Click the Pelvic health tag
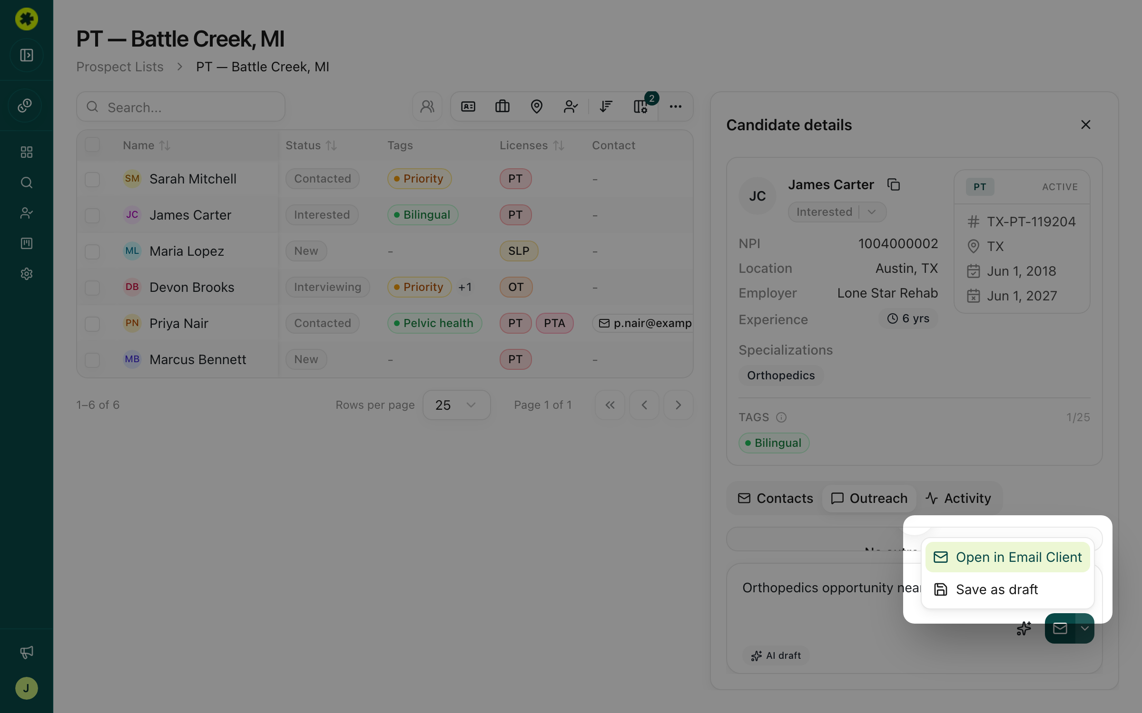This screenshot has width=1142, height=713. (x=435, y=323)
